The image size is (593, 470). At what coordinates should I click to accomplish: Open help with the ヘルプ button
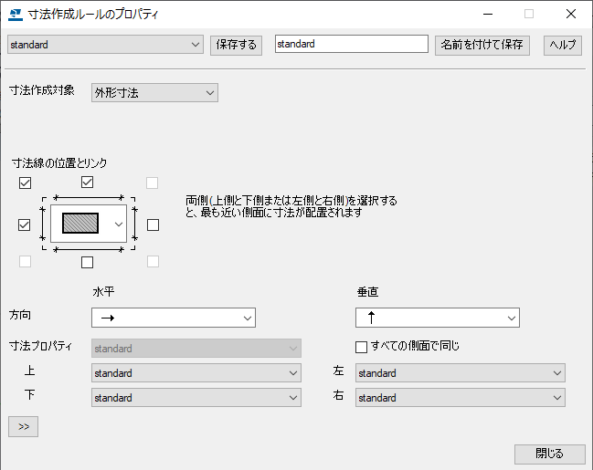562,45
